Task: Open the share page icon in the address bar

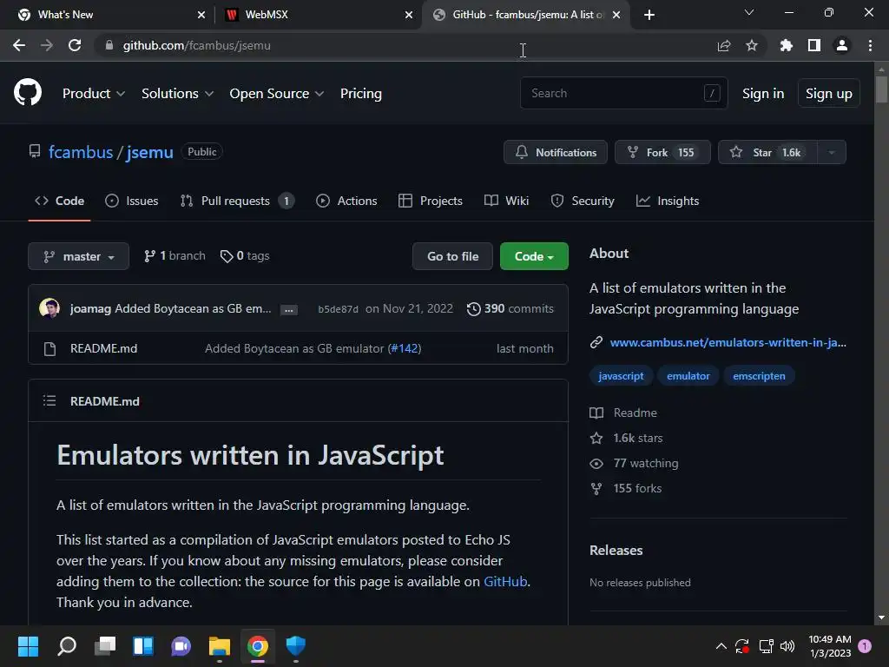Action: (x=723, y=45)
